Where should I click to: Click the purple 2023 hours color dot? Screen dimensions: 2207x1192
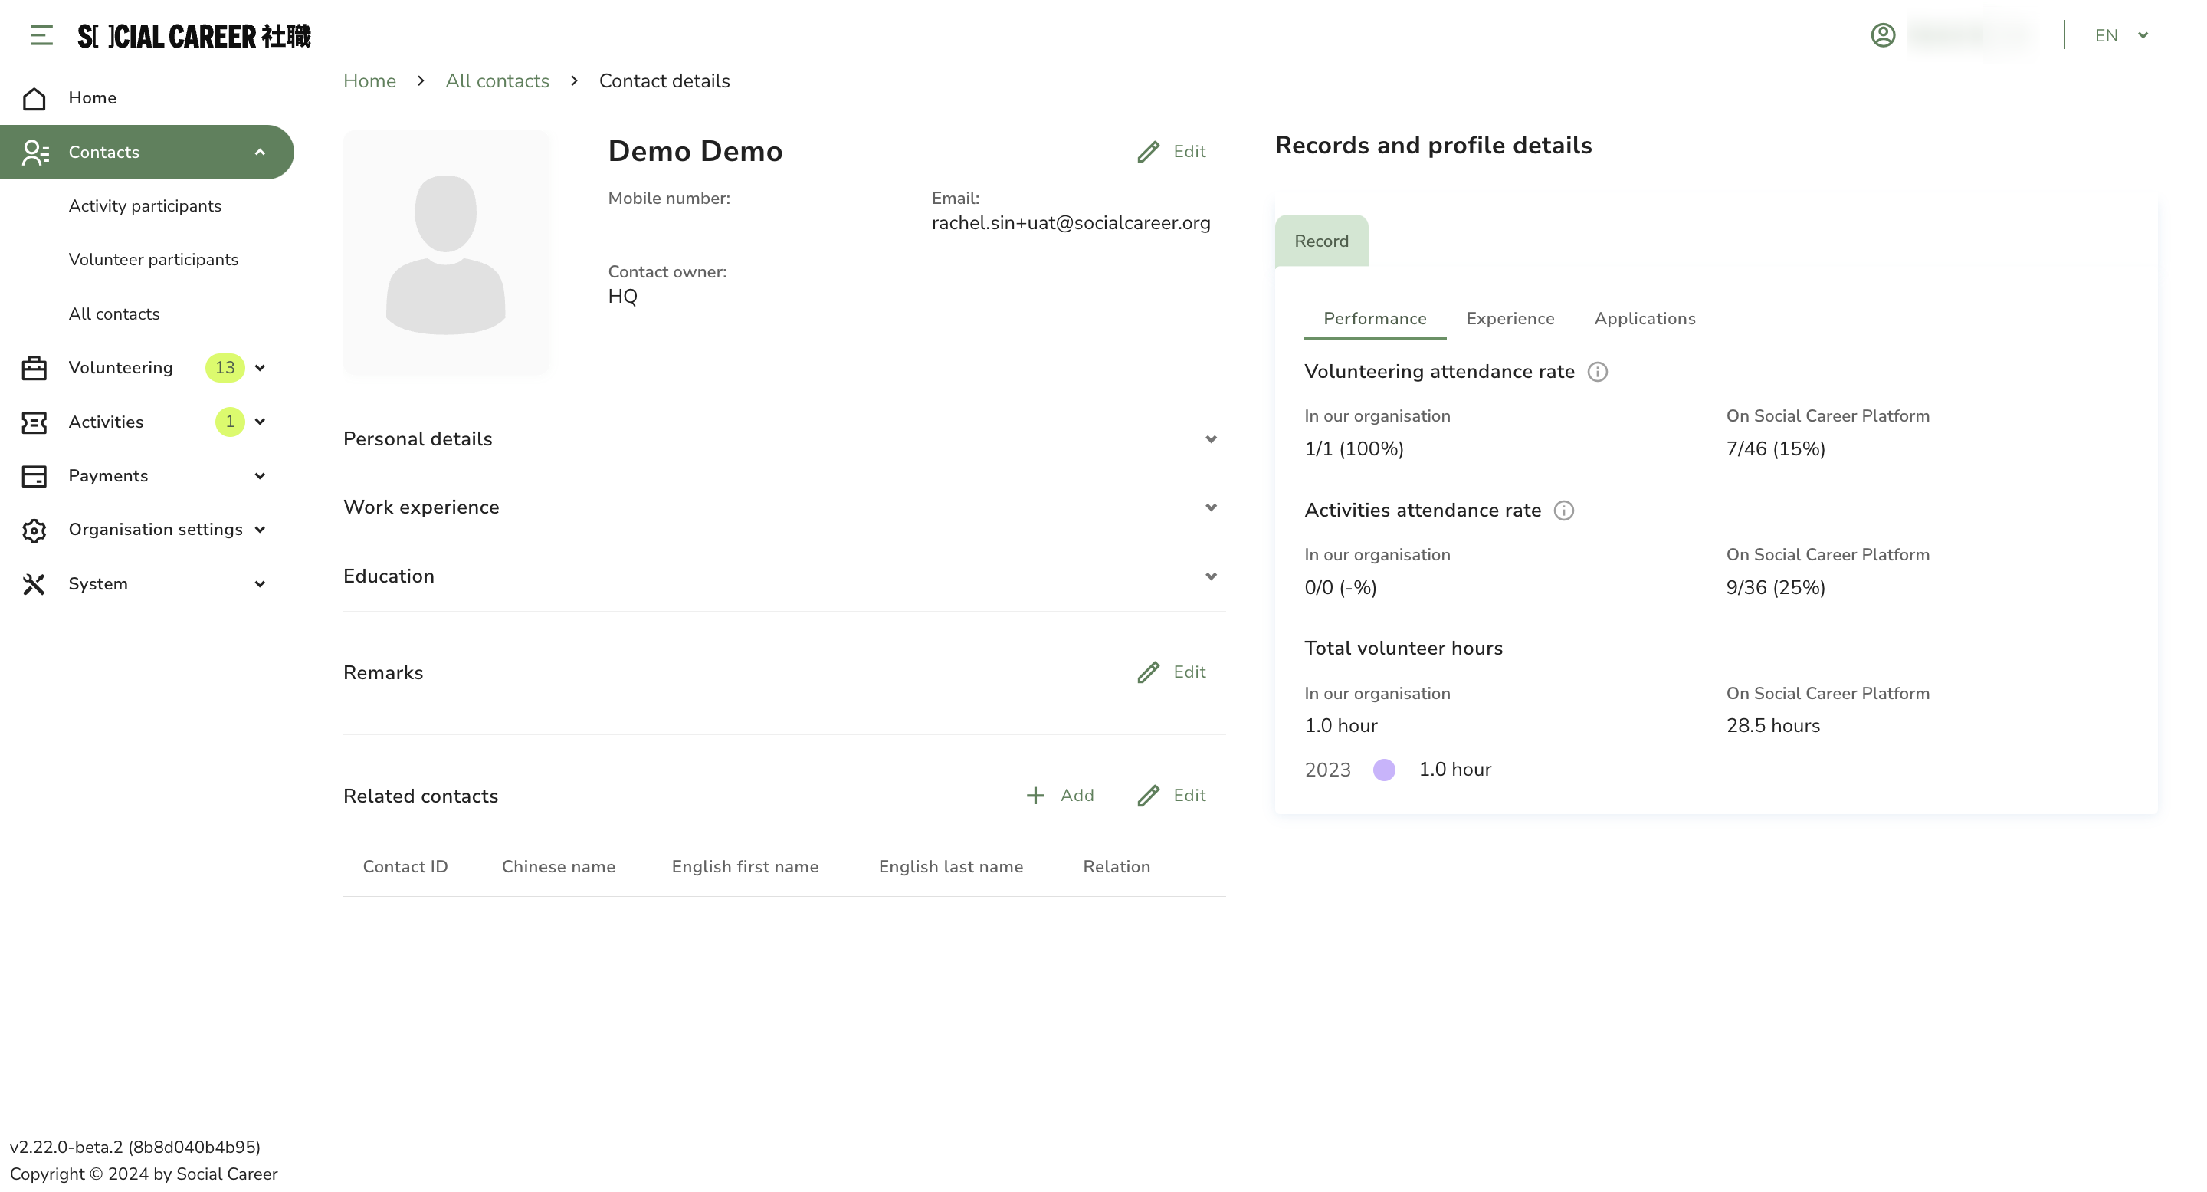(1384, 770)
